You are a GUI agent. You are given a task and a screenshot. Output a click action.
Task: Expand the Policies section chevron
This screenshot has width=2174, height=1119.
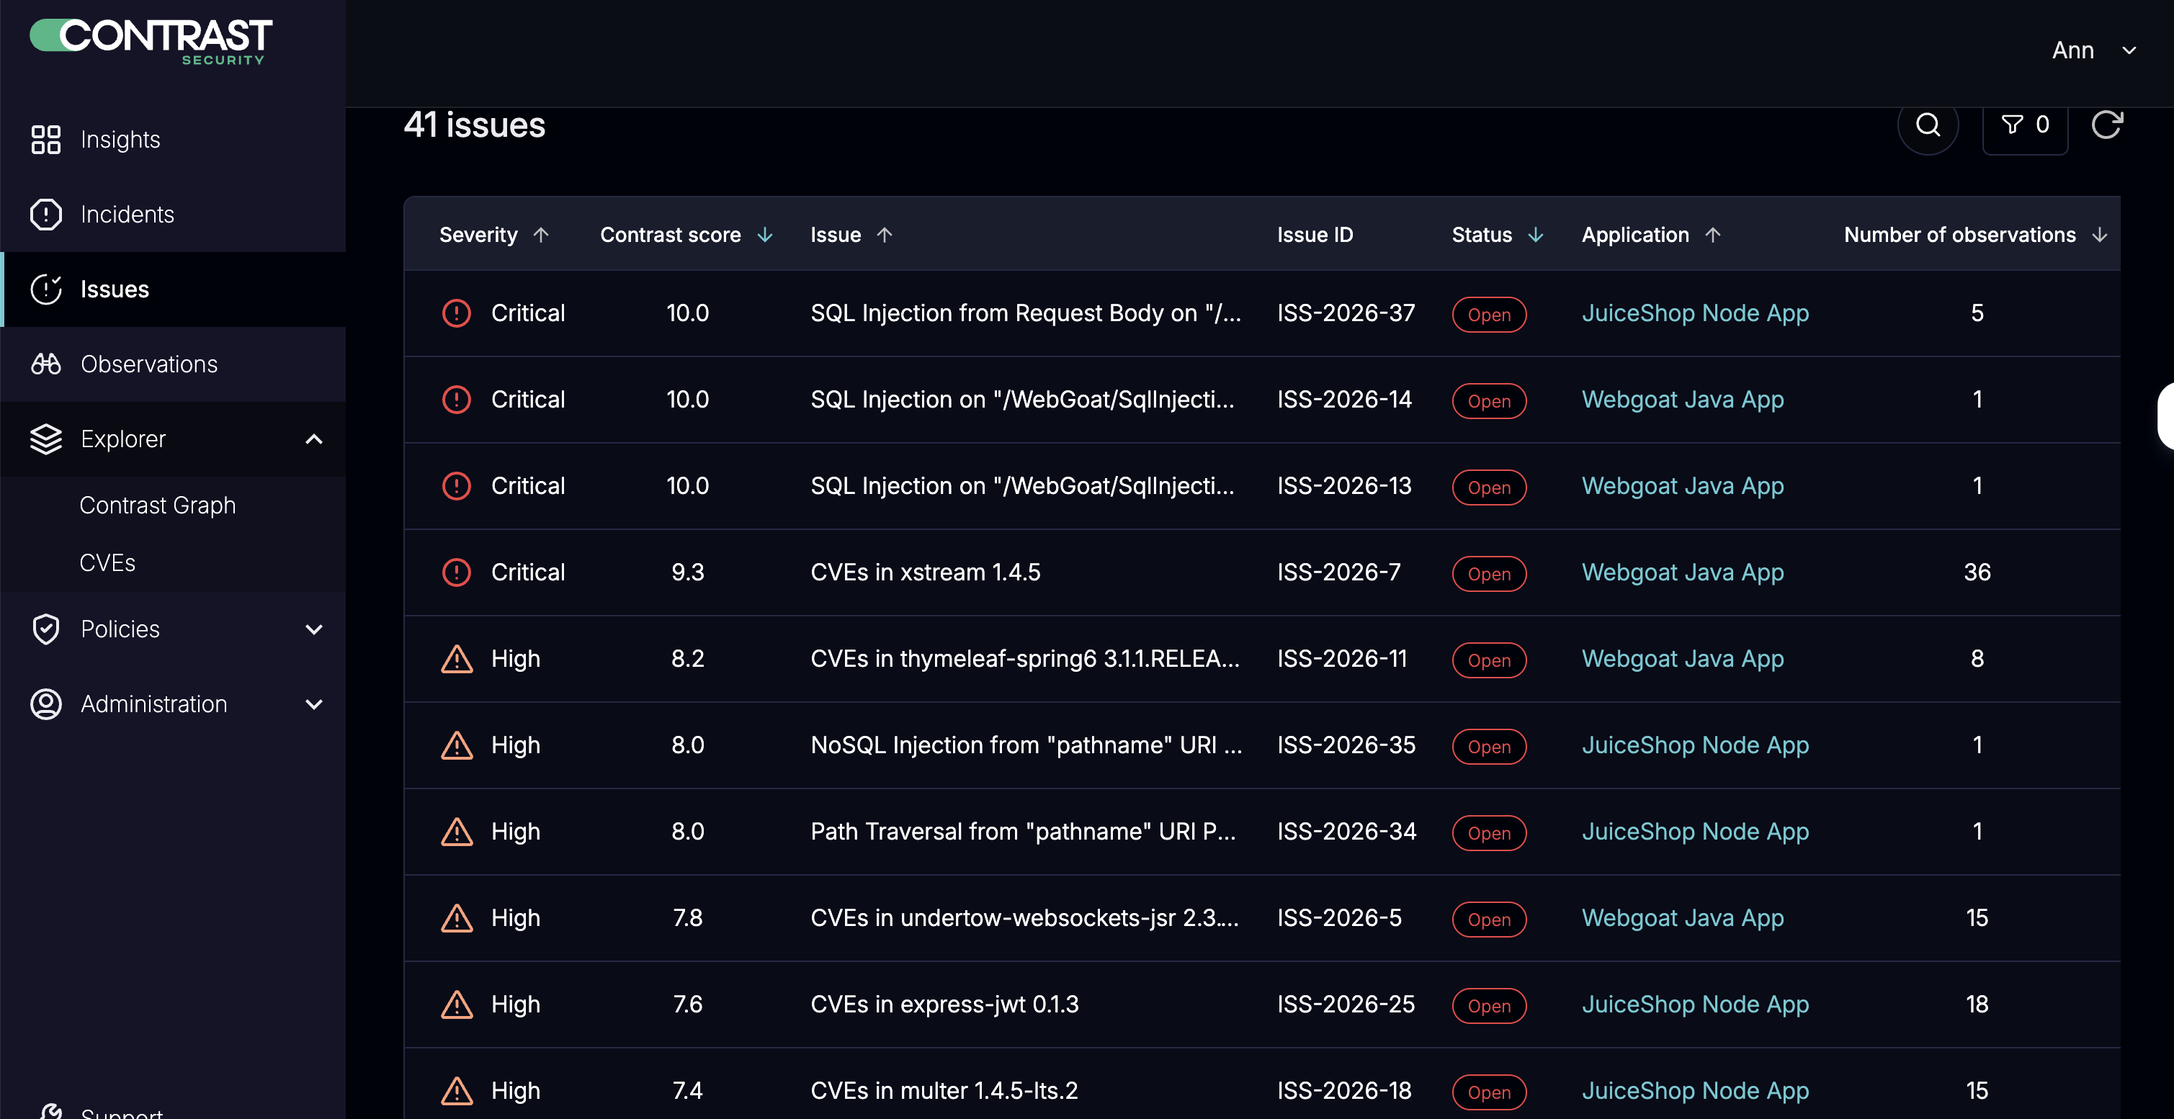tap(314, 629)
